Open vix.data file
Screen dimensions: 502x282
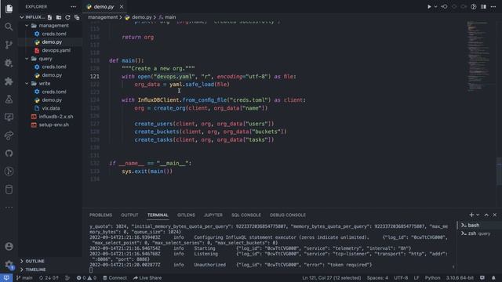(x=50, y=108)
